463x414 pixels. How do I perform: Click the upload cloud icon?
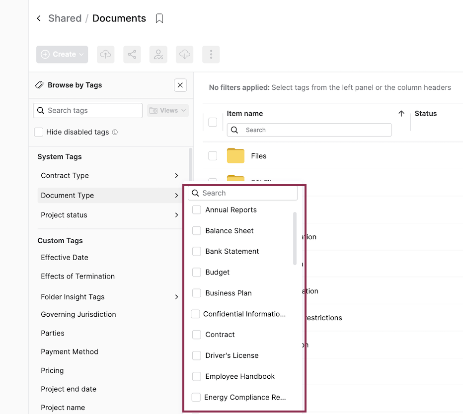point(105,55)
